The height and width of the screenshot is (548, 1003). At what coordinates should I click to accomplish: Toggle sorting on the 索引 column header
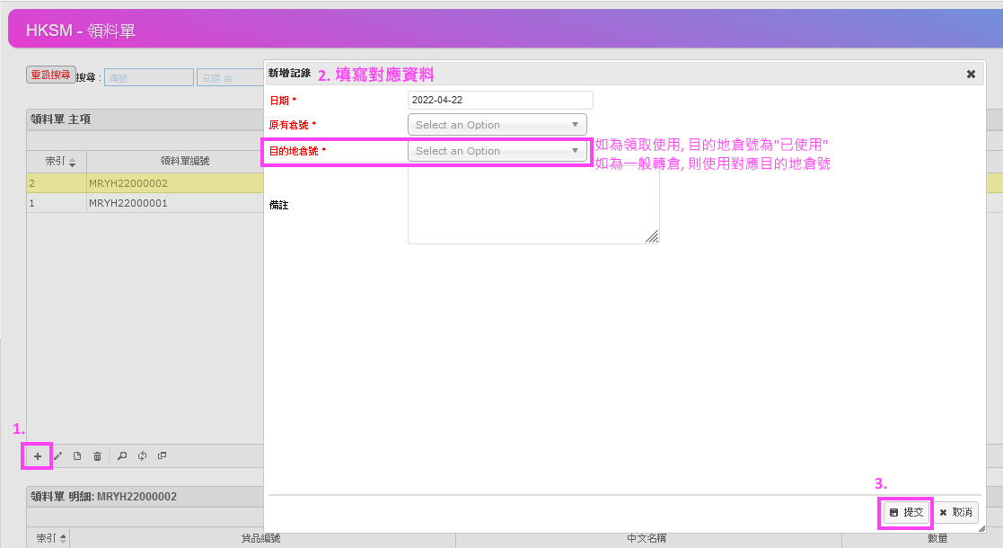click(x=58, y=161)
